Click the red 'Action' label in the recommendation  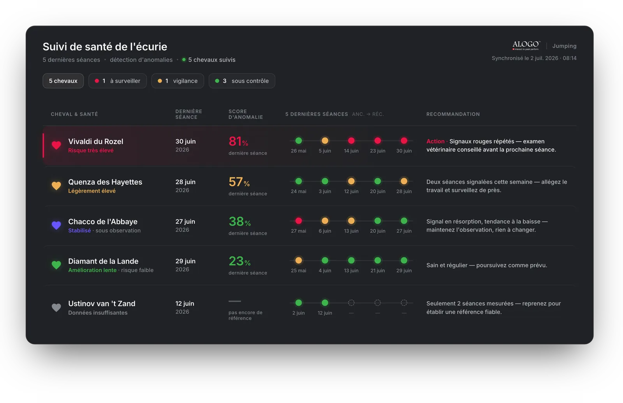pos(435,141)
